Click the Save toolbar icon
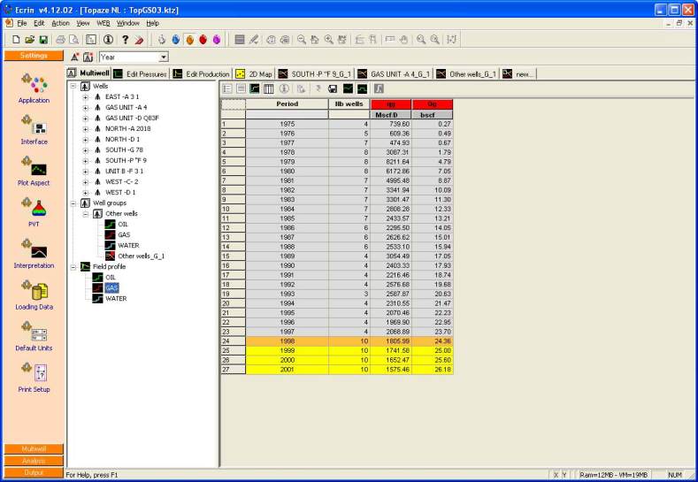 pyautogui.click(x=42, y=40)
